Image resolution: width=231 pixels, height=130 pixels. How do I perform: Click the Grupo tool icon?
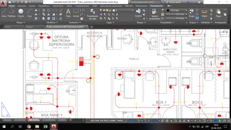(192, 13)
